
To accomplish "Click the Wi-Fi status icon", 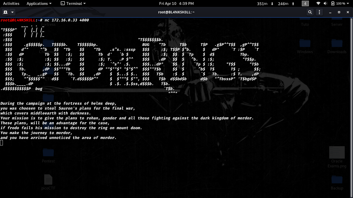I will pyautogui.click(x=319, y=4).
